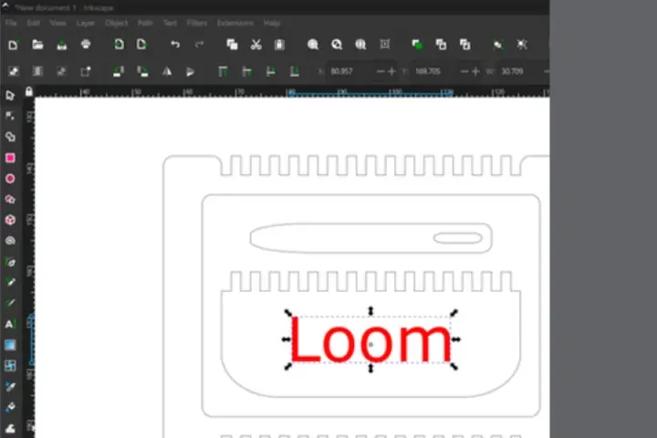
Task: Undo the last action
Action: (x=175, y=45)
